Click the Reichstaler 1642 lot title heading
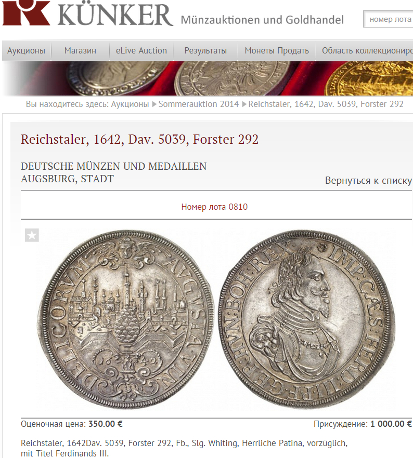The width and height of the screenshot is (413, 458). tap(139, 139)
